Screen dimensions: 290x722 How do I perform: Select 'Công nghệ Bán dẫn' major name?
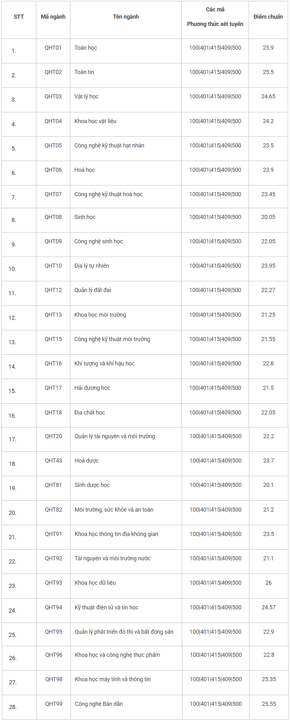pyautogui.click(x=99, y=704)
